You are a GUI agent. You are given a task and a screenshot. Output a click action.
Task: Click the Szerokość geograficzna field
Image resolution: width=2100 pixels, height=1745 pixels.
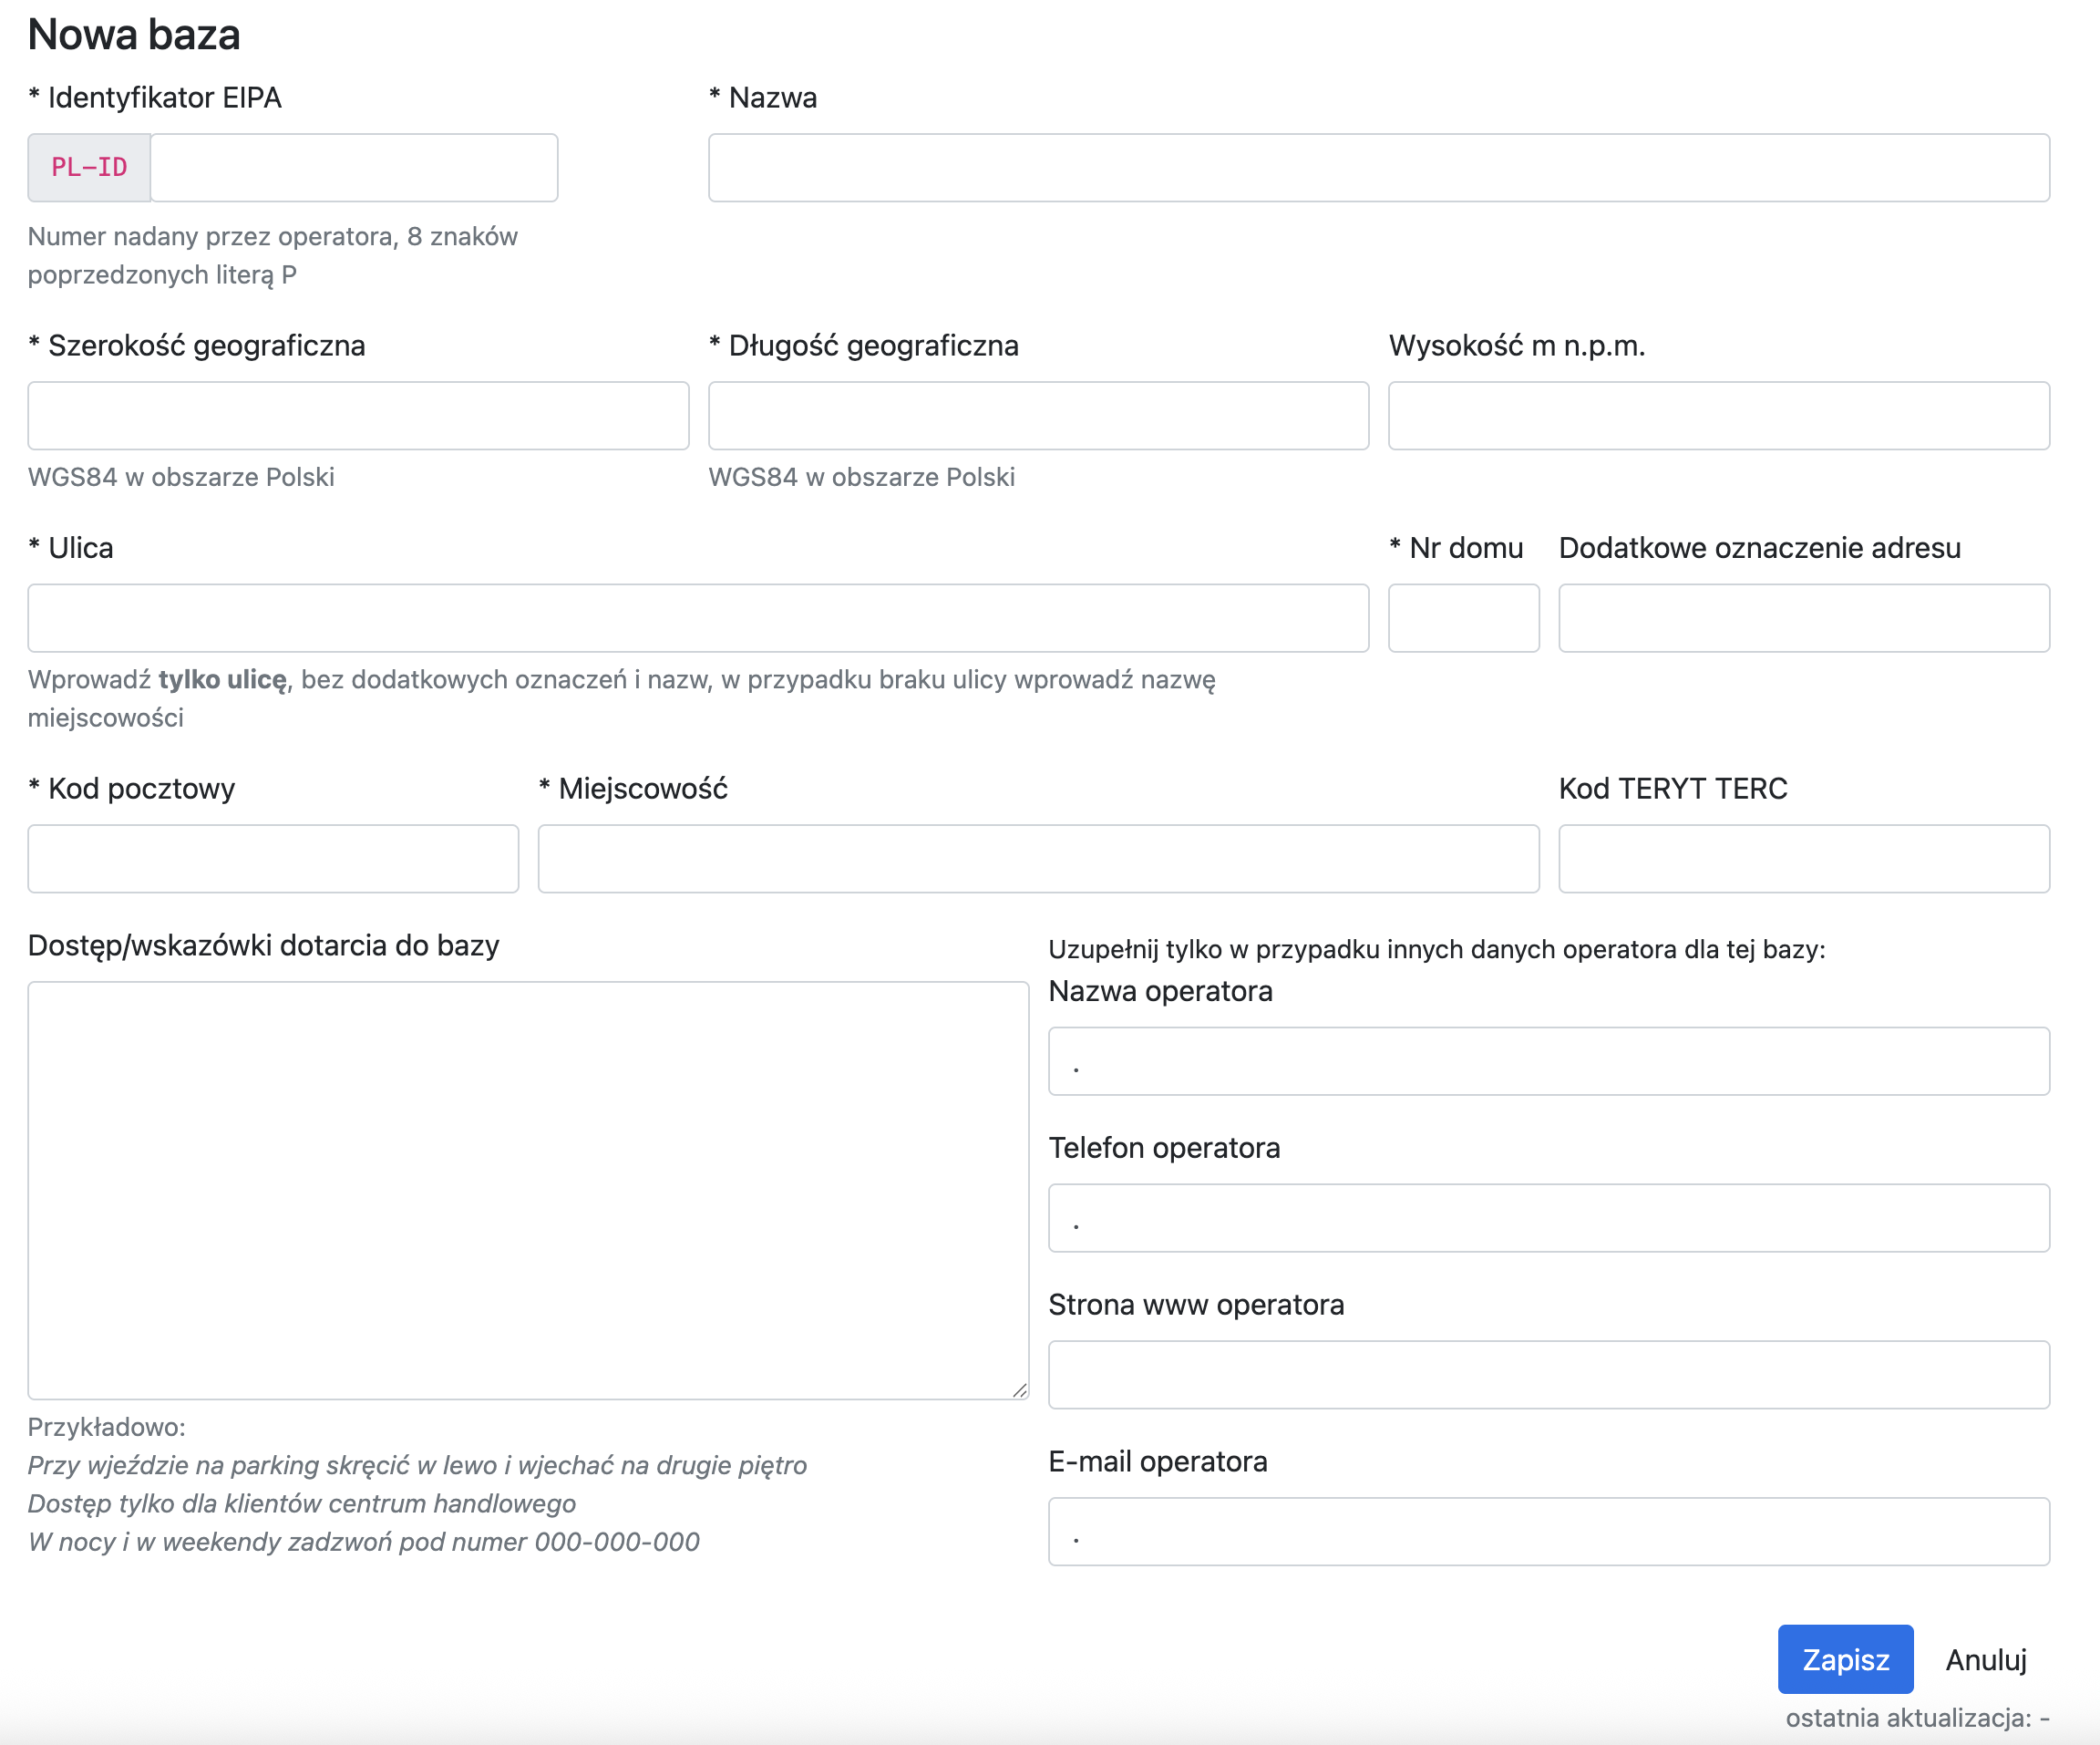coord(358,415)
